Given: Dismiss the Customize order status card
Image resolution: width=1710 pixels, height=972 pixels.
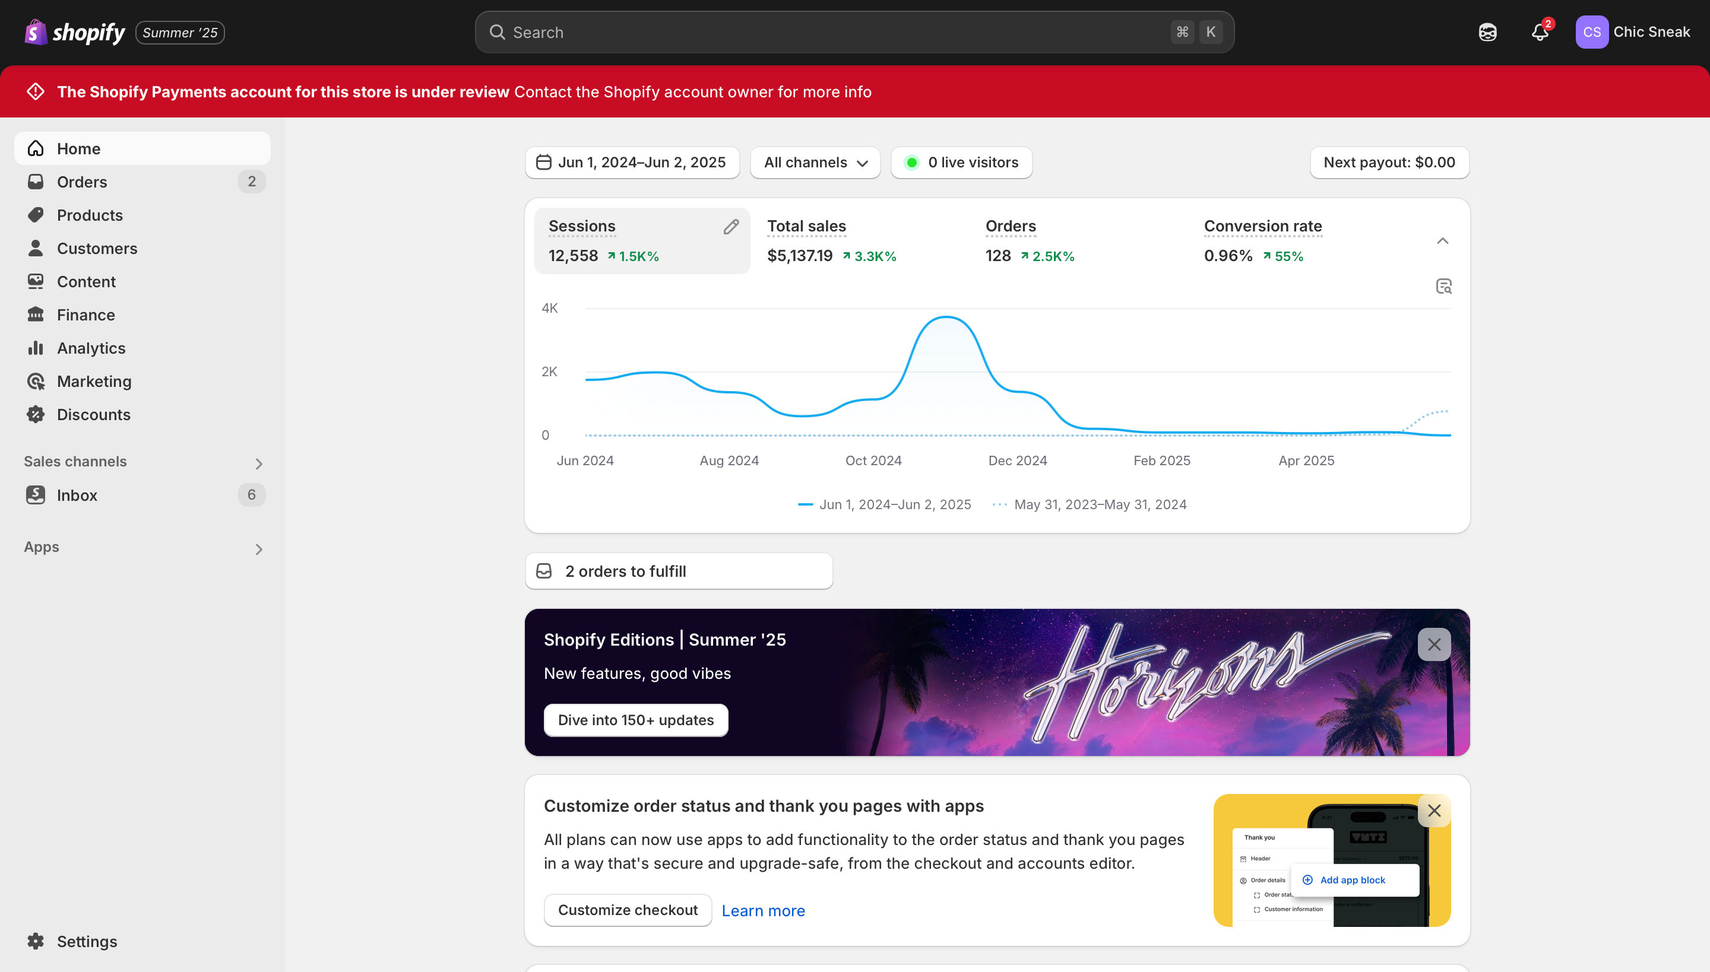Looking at the screenshot, I should 1434,811.
